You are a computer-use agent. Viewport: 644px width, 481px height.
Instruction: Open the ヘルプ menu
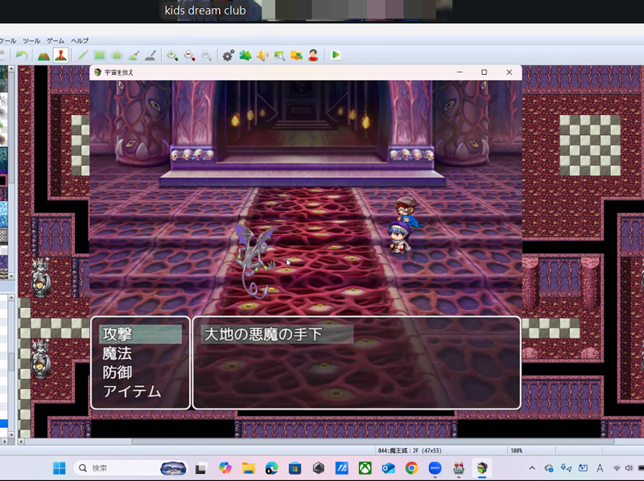80,40
